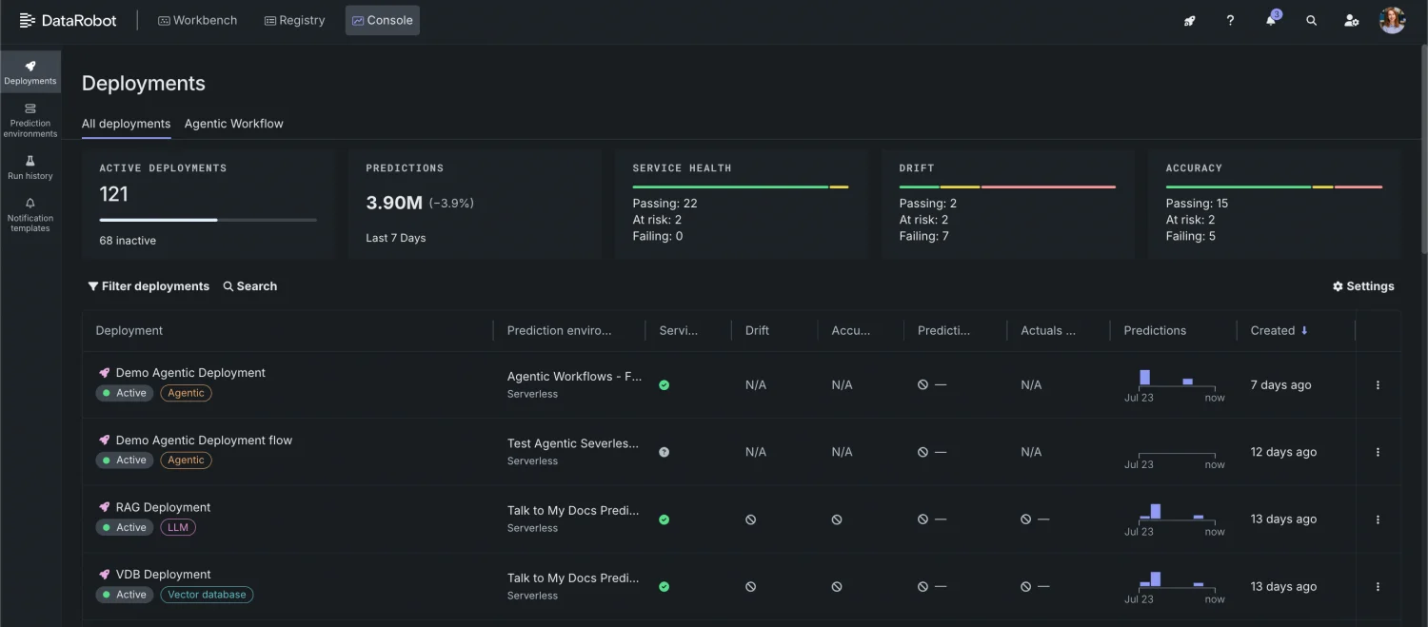
Task: Open the Workbench tab
Action: (198, 20)
